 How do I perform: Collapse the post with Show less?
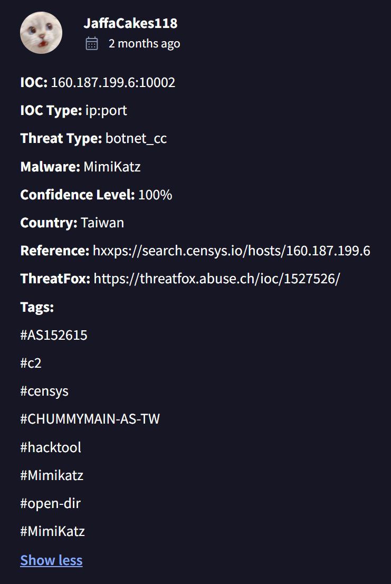click(51, 560)
